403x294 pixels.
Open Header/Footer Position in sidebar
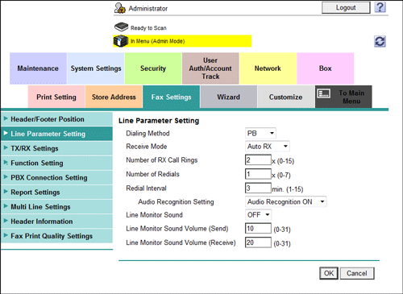[x=56, y=119]
